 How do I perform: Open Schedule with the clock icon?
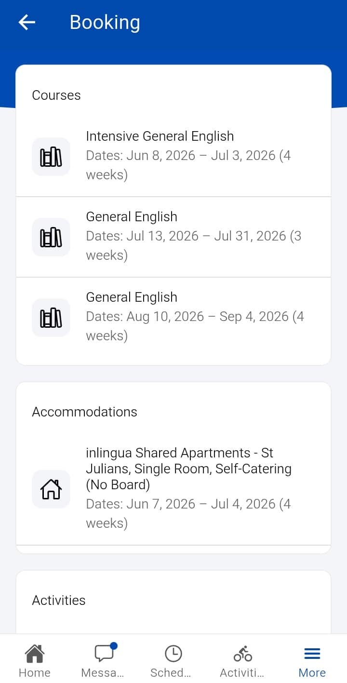tap(173, 654)
